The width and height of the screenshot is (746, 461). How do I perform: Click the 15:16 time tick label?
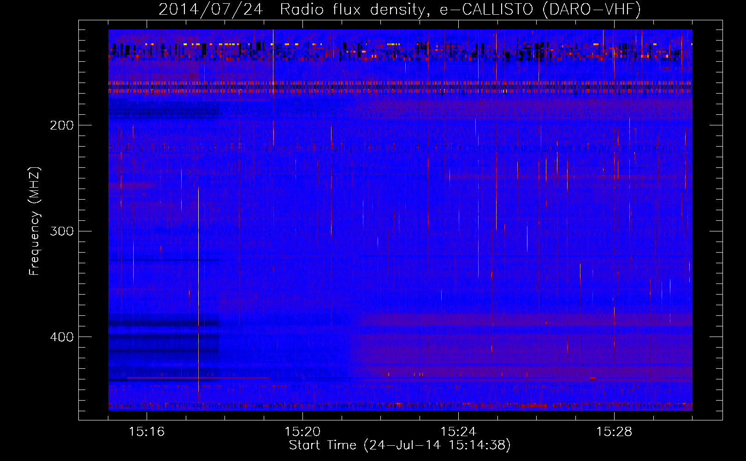point(147,431)
